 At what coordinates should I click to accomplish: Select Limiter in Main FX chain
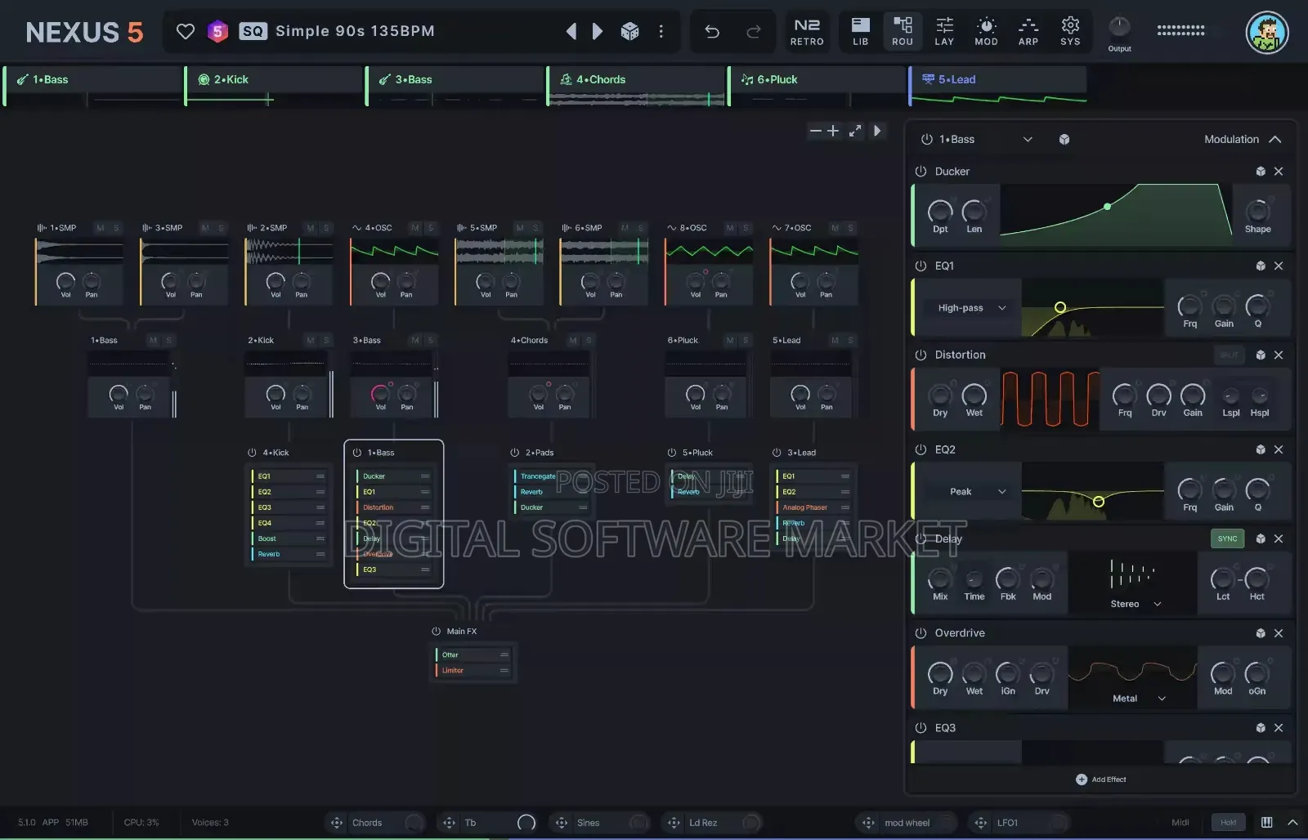(x=473, y=671)
